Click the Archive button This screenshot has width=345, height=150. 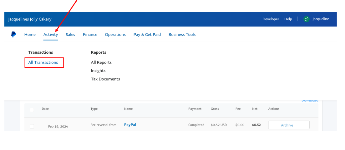click(x=289, y=125)
